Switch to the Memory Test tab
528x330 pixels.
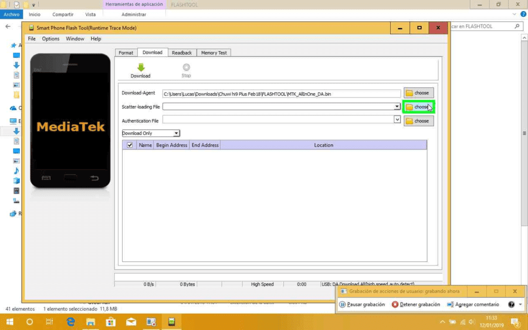click(214, 53)
